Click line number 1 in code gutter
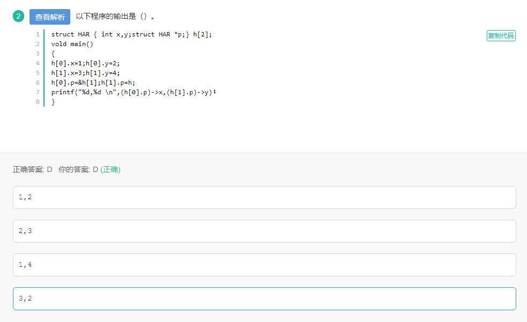The height and width of the screenshot is (322, 527). tap(38, 34)
